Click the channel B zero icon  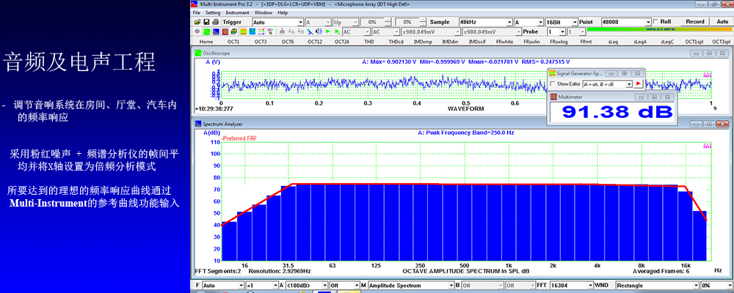300,31
